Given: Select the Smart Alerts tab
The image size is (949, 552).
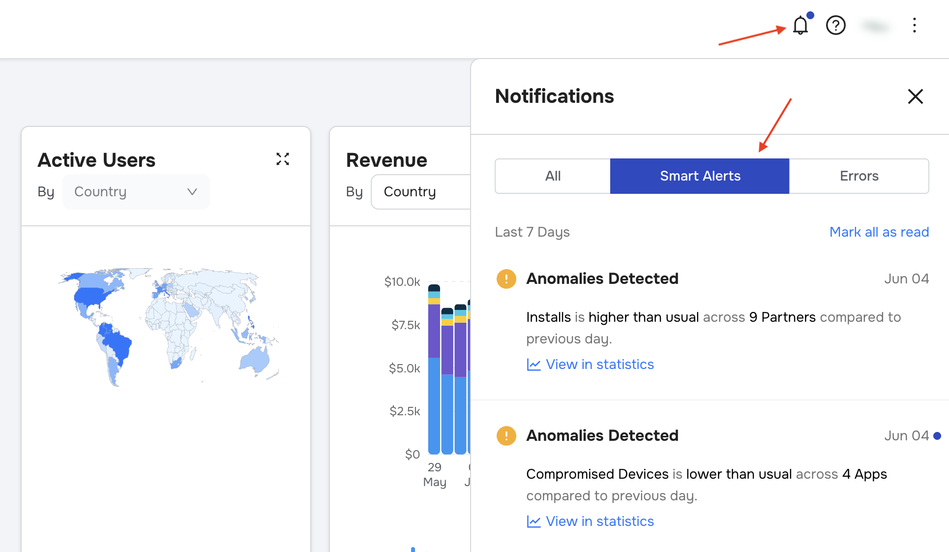Looking at the screenshot, I should 700,176.
